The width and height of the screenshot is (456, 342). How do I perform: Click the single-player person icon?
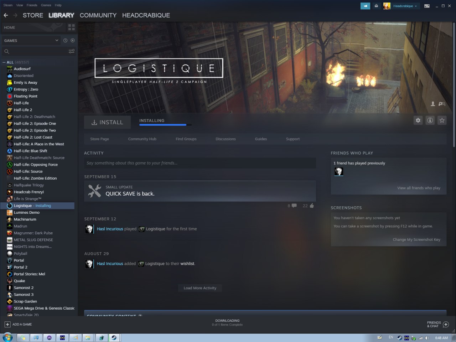pos(433,104)
